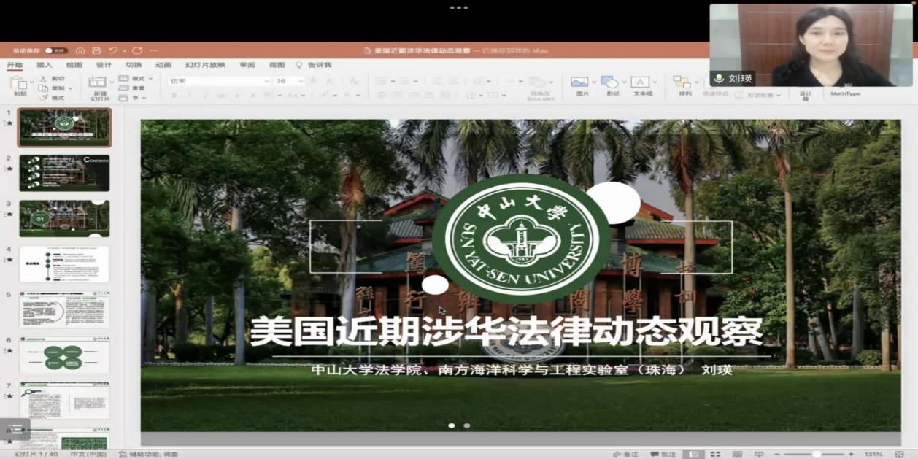
Task: Click the slide subtitle with 中山大学法学院
Action: 521,370
